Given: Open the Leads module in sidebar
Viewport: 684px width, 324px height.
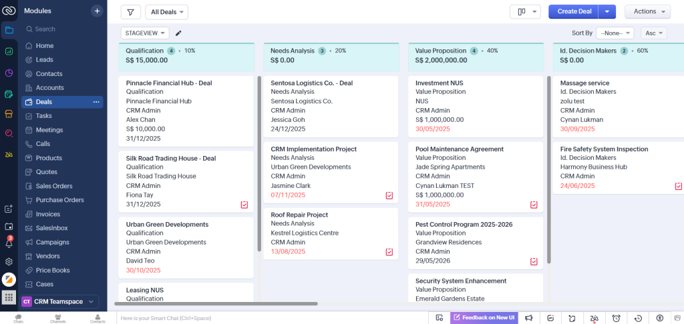Looking at the screenshot, I should point(45,60).
